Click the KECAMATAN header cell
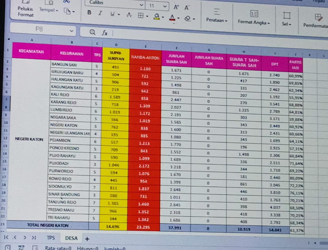328x250 pixels. point(31,51)
